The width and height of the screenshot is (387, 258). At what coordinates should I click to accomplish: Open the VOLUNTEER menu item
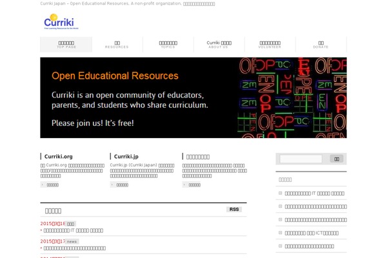[270, 45]
